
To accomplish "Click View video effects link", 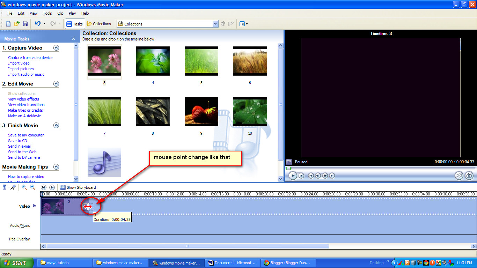I will [x=23, y=99].
